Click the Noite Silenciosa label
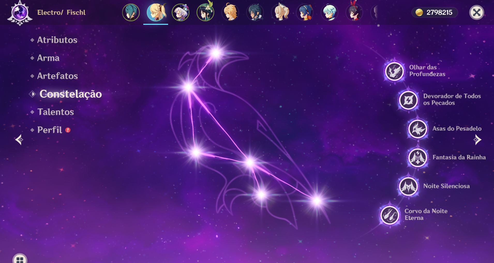Image resolution: width=494 pixels, height=263 pixels. point(446,186)
